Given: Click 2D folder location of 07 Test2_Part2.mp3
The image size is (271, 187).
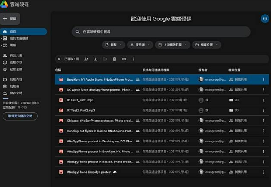Looking at the screenshot, I should pyautogui.click(x=234, y=110).
